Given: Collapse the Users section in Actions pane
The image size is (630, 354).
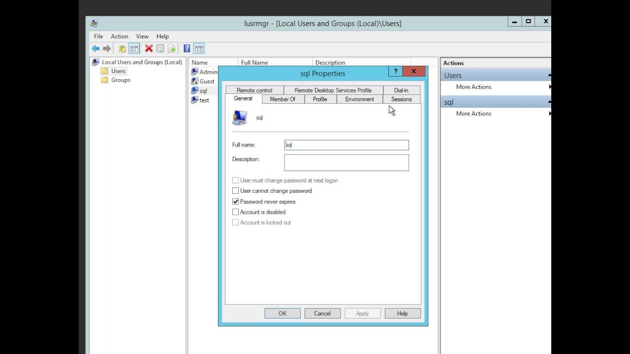Looking at the screenshot, I should click(549, 75).
